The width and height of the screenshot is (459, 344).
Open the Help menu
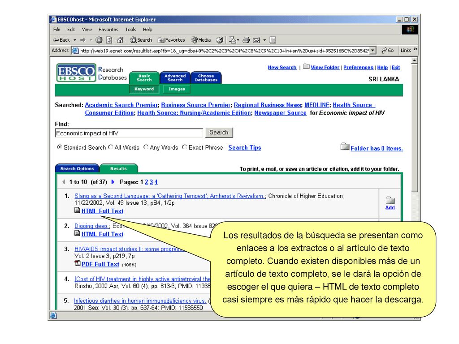[147, 30]
